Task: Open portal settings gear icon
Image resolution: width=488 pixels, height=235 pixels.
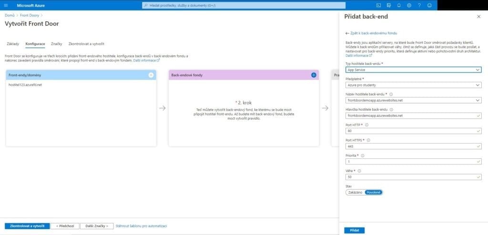Action: pos(409,5)
